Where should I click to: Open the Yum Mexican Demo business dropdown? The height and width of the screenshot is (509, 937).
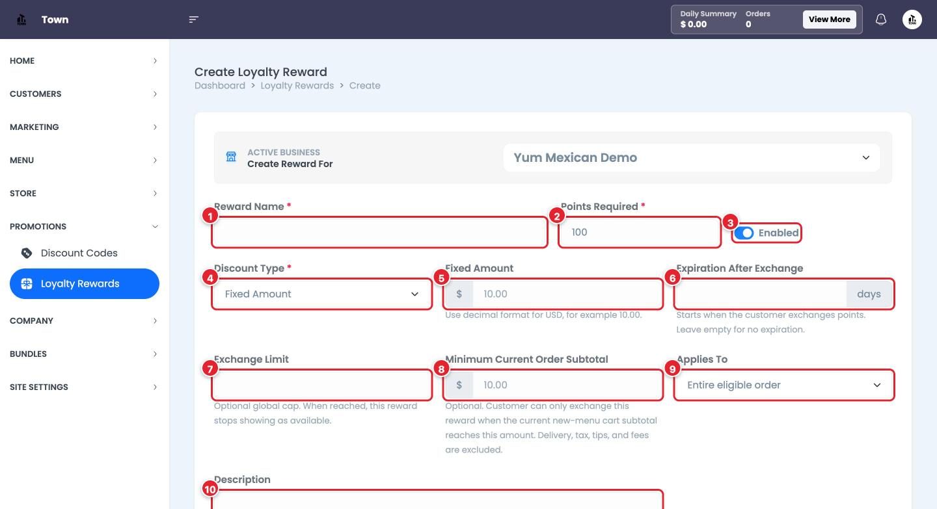(691, 158)
